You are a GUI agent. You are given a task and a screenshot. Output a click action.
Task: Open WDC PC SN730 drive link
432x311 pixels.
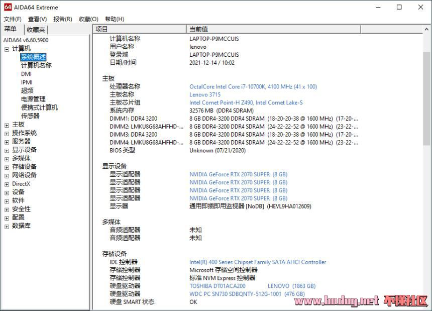247,294
